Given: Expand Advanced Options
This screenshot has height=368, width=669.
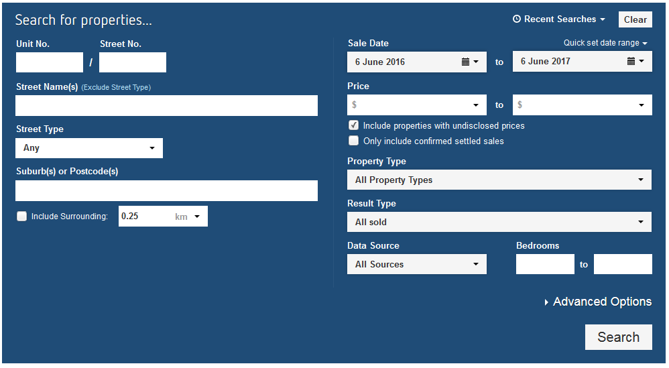Looking at the screenshot, I should [x=597, y=302].
